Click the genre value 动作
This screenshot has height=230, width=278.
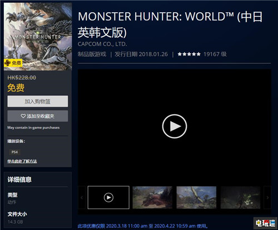point(12,202)
